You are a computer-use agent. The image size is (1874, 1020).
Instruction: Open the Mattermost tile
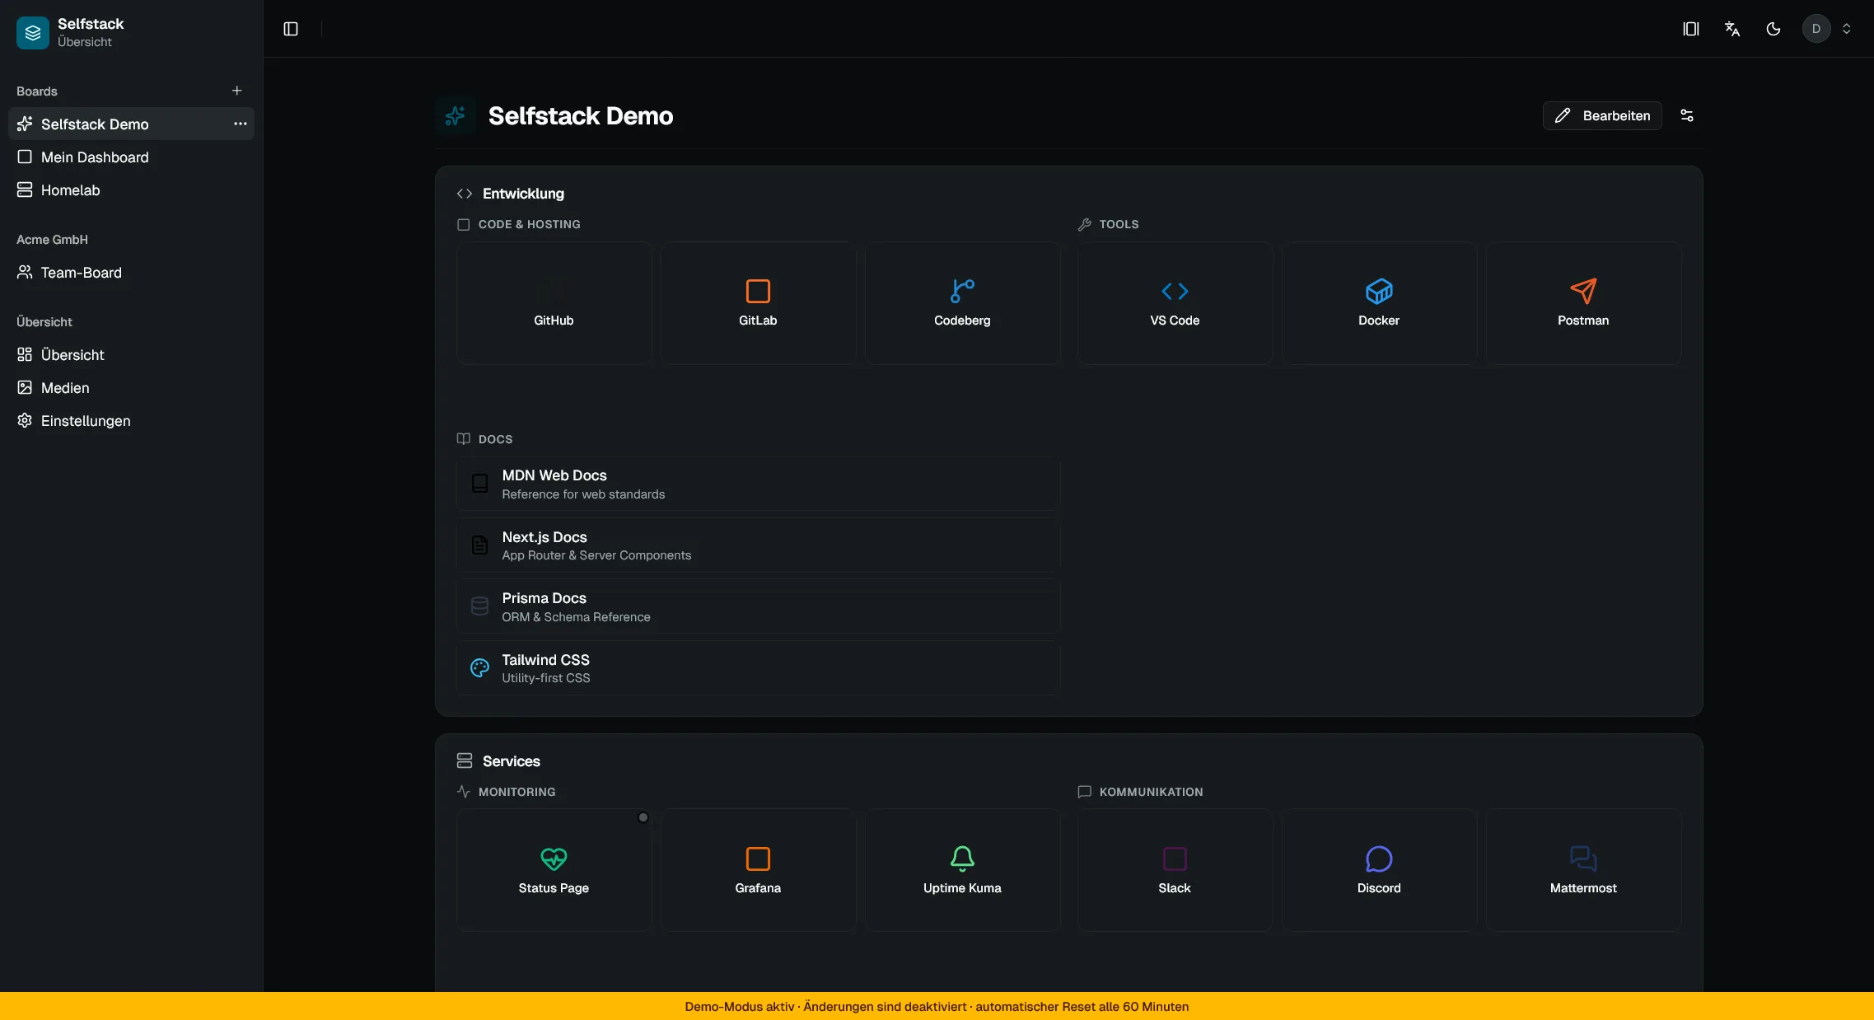[x=1583, y=870]
